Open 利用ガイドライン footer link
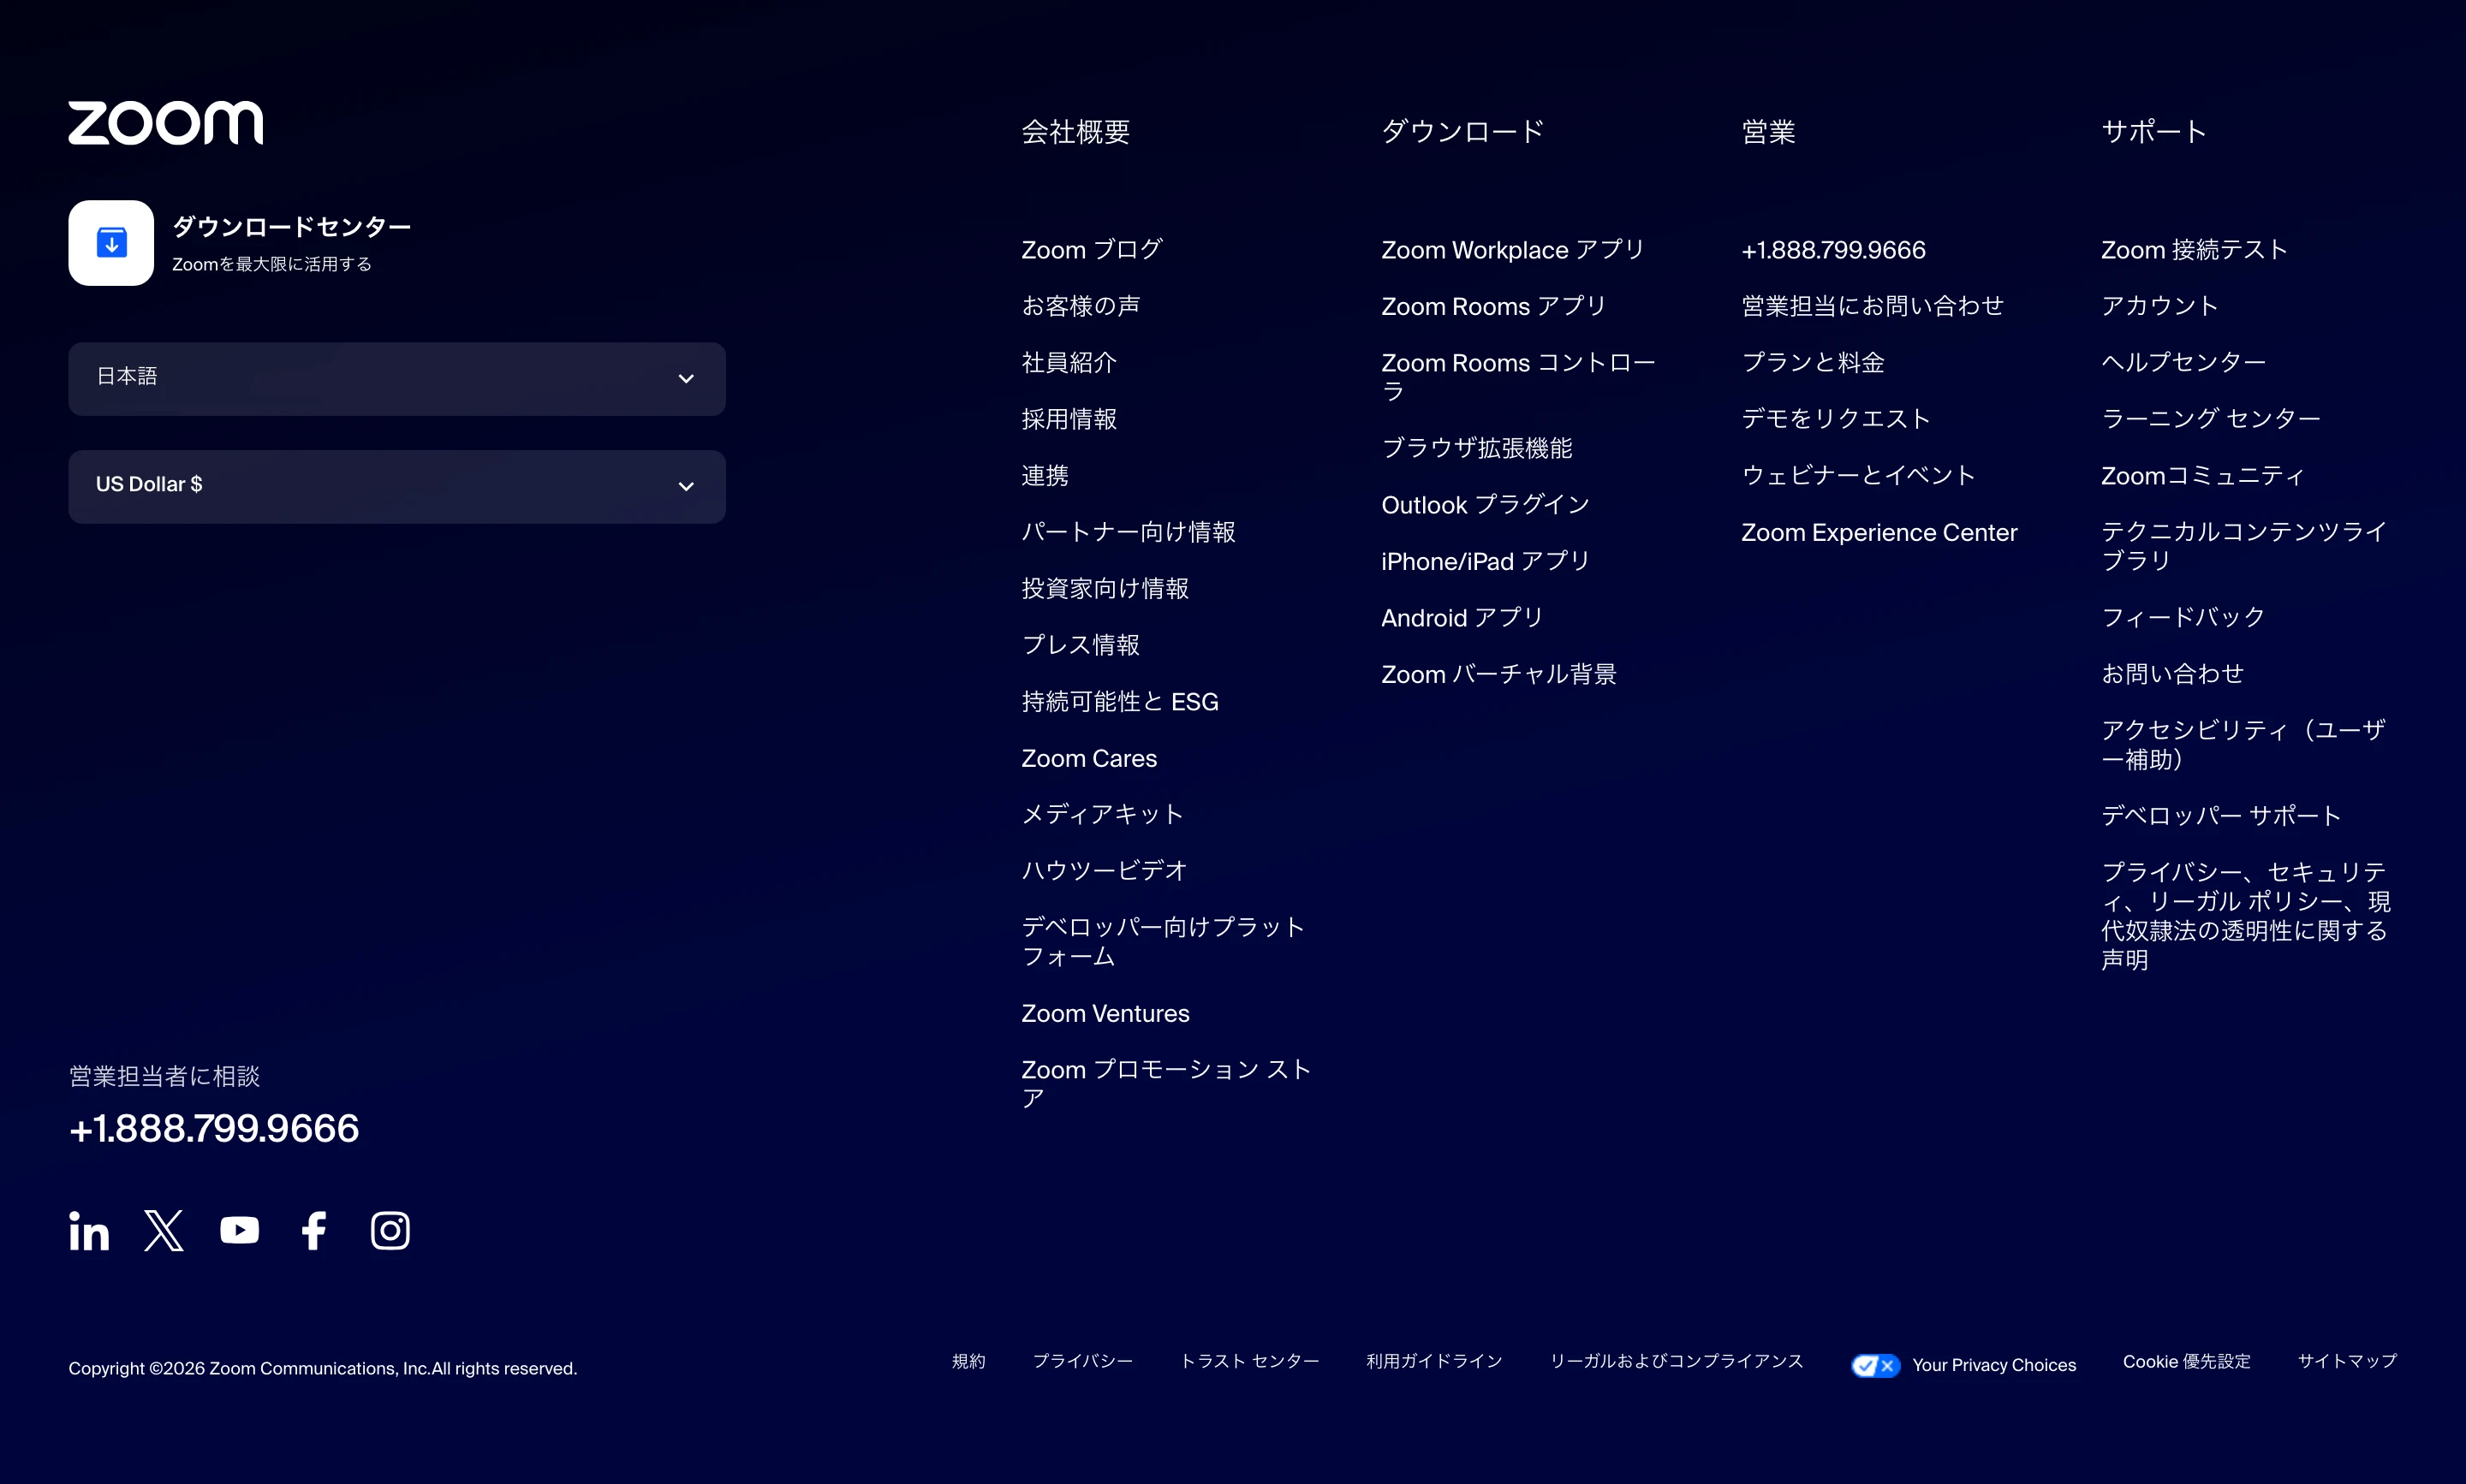The width and height of the screenshot is (2466, 1484). tap(1434, 1361)
